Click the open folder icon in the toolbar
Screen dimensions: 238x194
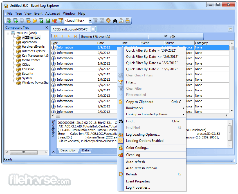pos(35,21)
